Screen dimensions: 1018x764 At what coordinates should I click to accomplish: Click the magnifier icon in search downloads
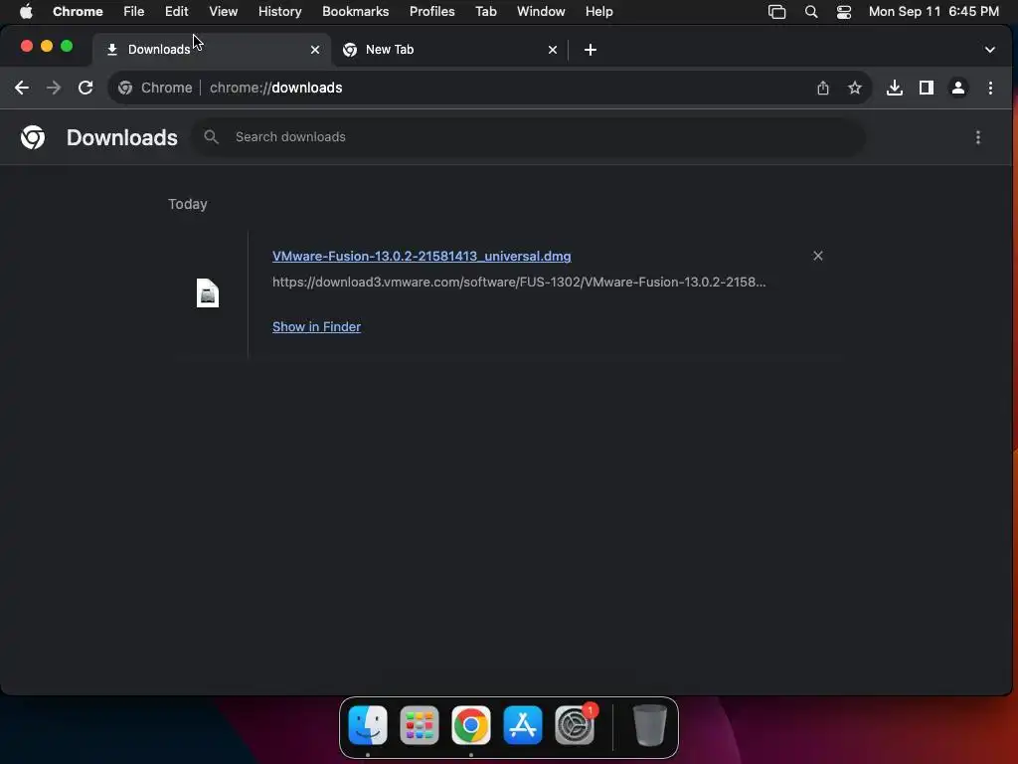click(x=211, y=137)
